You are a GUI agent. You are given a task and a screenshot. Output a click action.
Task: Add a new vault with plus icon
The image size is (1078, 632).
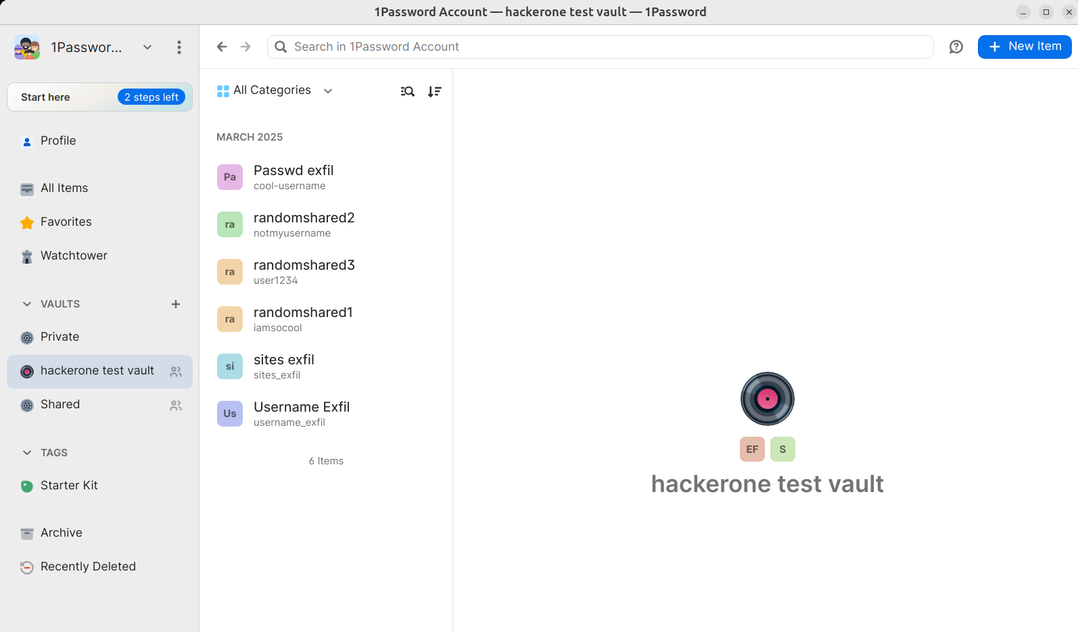(x=176, y=304)
